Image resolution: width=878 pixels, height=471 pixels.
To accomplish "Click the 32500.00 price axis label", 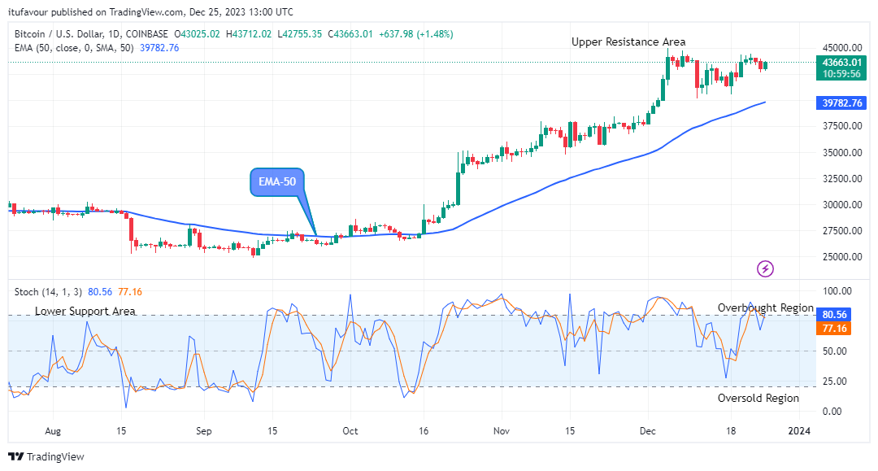I will (842, 179).
